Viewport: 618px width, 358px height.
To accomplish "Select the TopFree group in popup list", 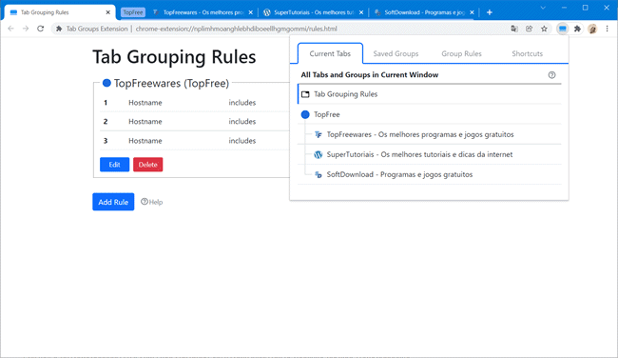I will pos(429,114).
